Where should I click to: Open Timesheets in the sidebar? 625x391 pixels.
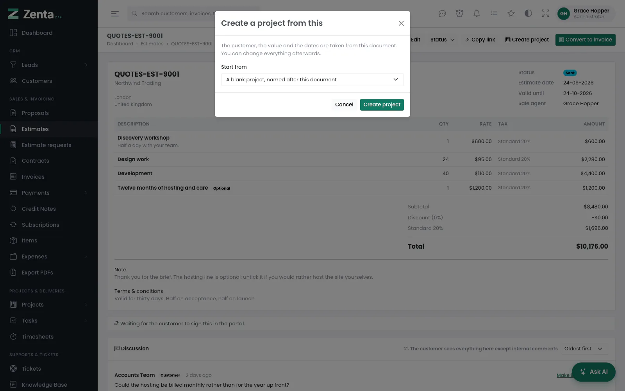pos(49,337)
